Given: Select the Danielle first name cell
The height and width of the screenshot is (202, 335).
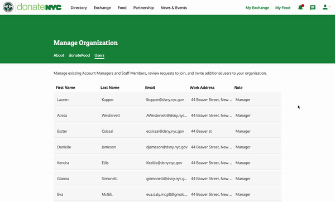Looking at the screenshot, I should click(64, 147).
